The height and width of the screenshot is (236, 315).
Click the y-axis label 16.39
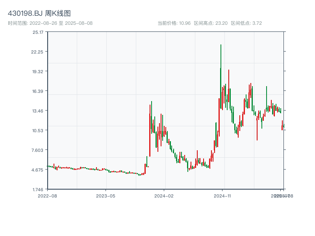point(37,91)
